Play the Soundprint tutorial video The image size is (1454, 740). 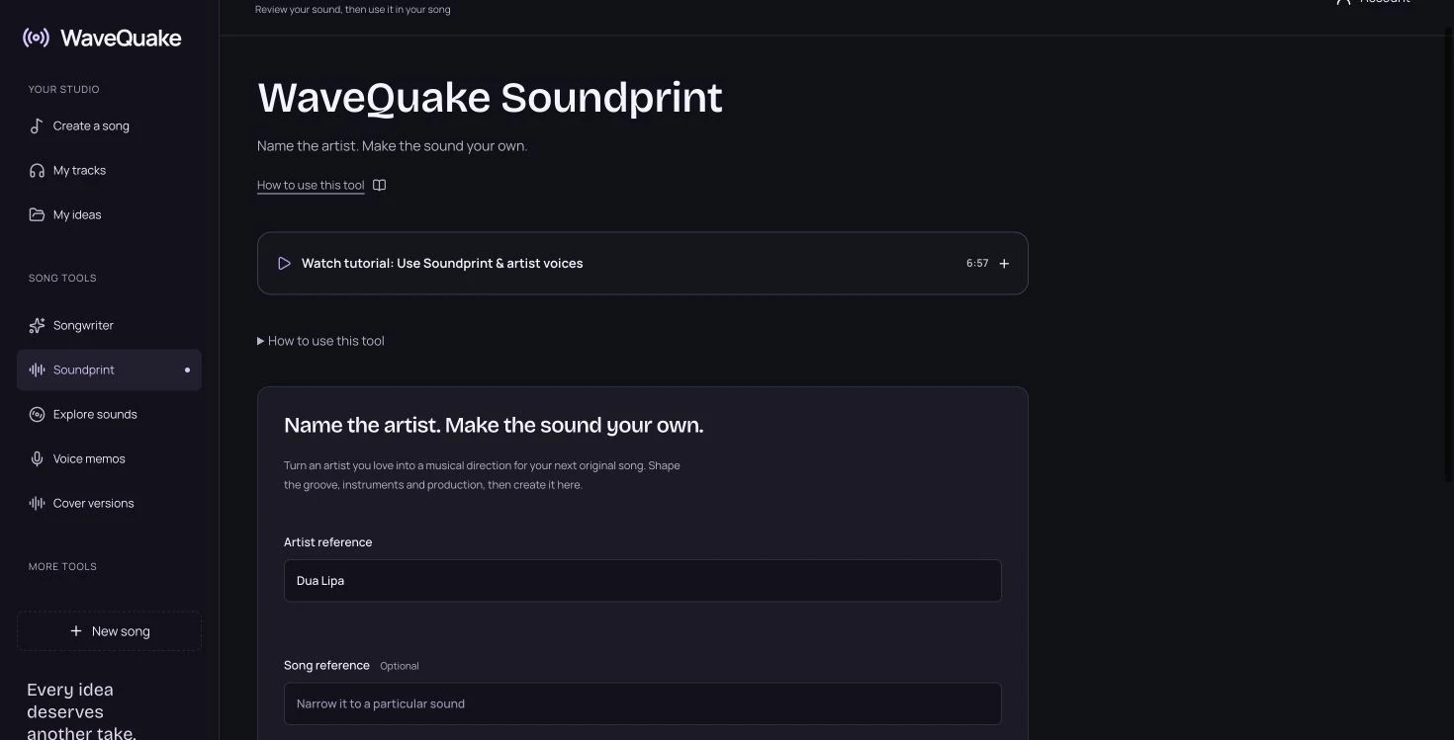[x=284, y=264]
